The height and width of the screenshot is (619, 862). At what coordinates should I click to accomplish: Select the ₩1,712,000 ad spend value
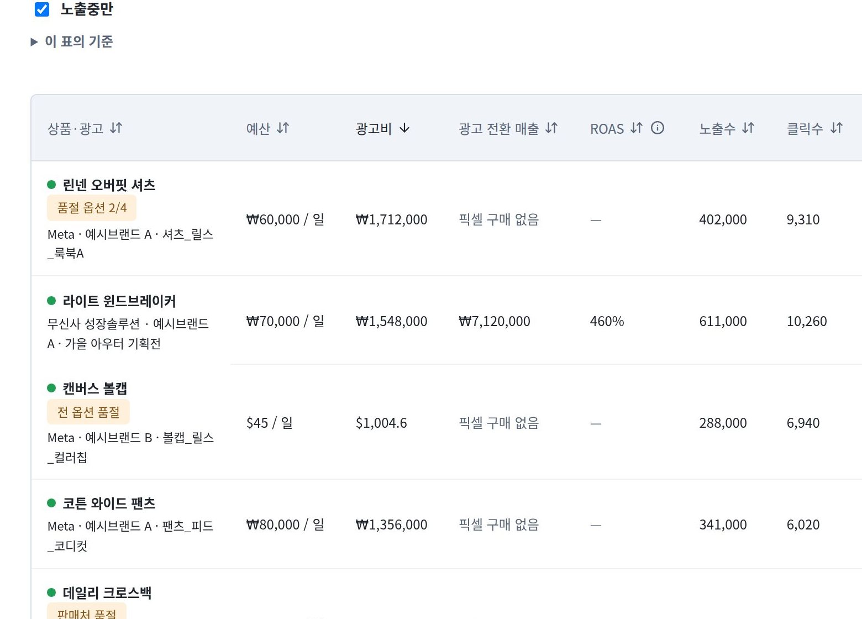pyautogui.click(x=392, y=219)
